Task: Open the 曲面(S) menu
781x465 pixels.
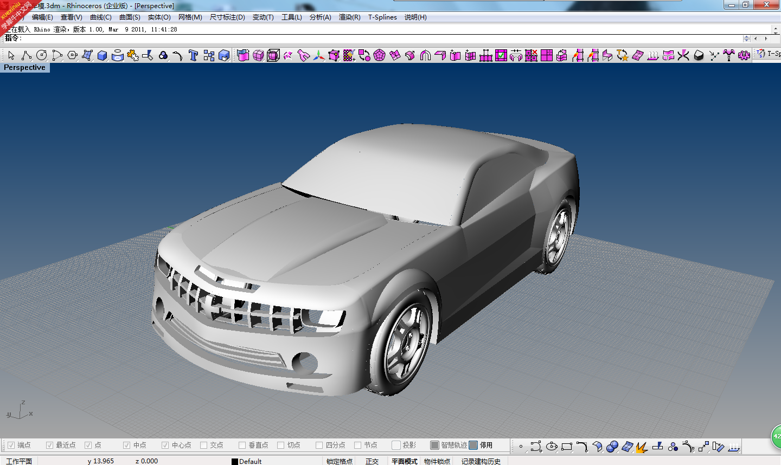Action: pos(130,17)
